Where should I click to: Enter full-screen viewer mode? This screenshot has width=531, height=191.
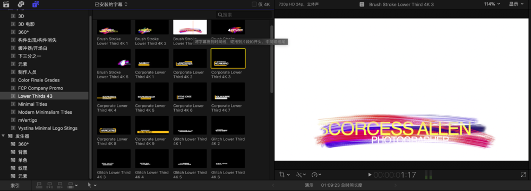(x=523, y=175)
